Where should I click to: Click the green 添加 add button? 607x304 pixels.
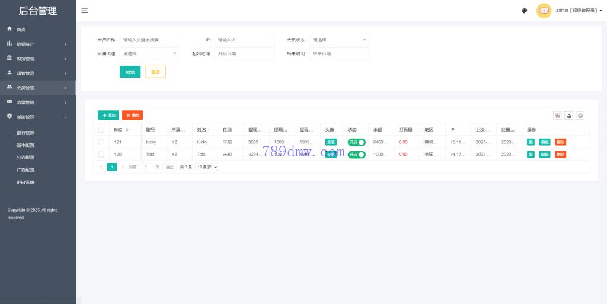[108, 116]
